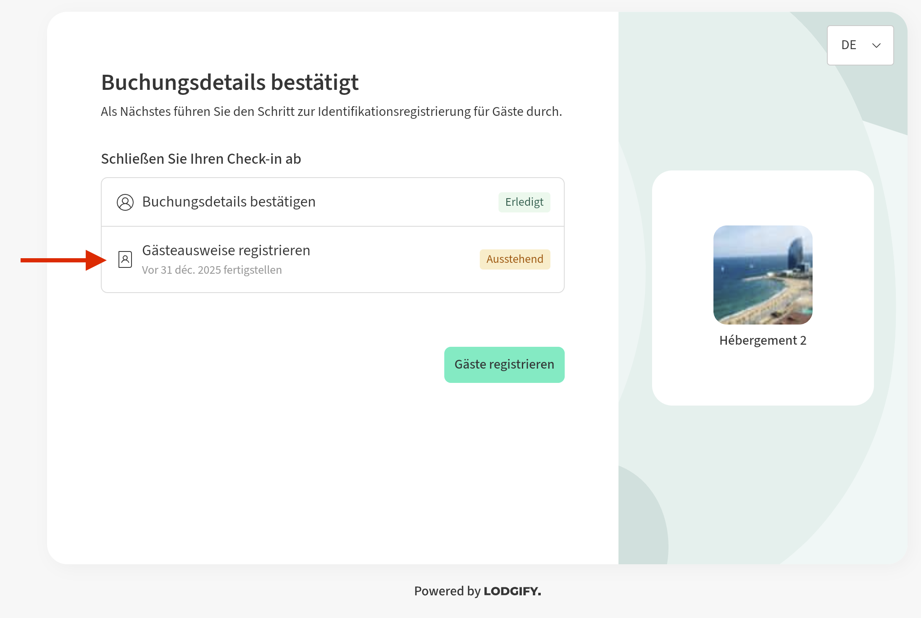Open the DE language dropdown

coord(860,45)
